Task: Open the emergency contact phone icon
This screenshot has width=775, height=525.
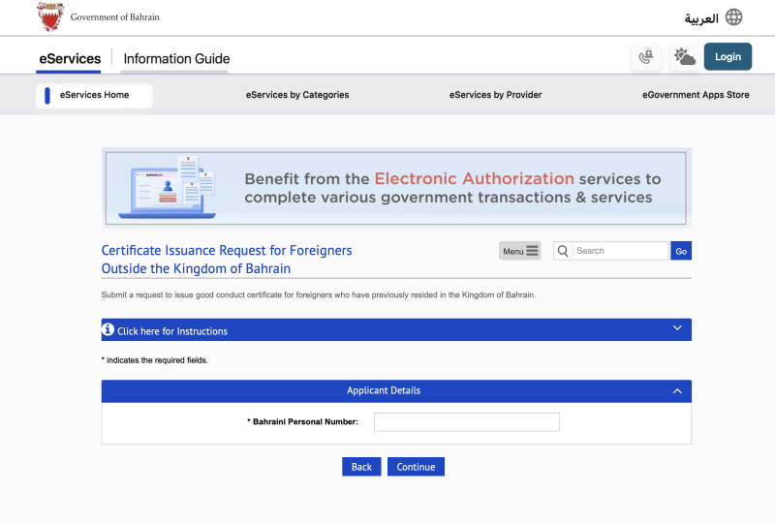Action: pos(646,57)
